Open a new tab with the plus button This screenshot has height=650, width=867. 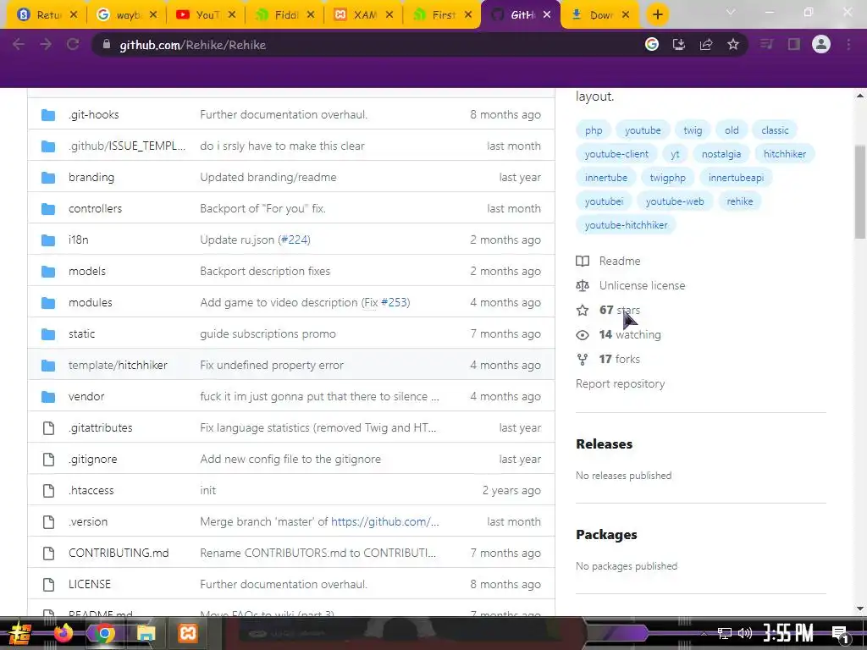coord(657,14)
